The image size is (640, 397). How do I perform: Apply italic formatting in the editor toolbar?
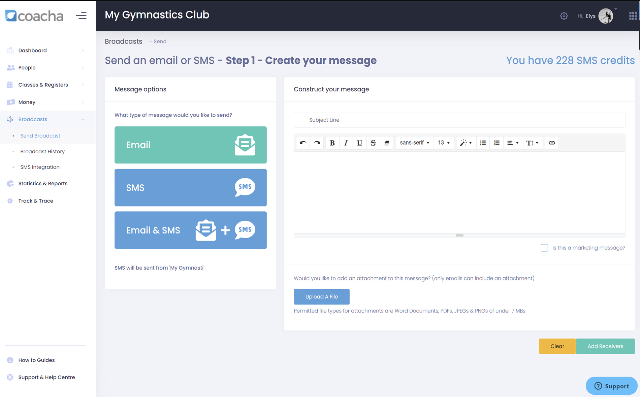click(346, 143)
